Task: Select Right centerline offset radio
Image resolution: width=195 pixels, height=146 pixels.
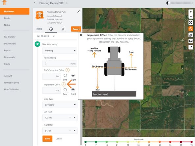Action: (x=73, y=75)
